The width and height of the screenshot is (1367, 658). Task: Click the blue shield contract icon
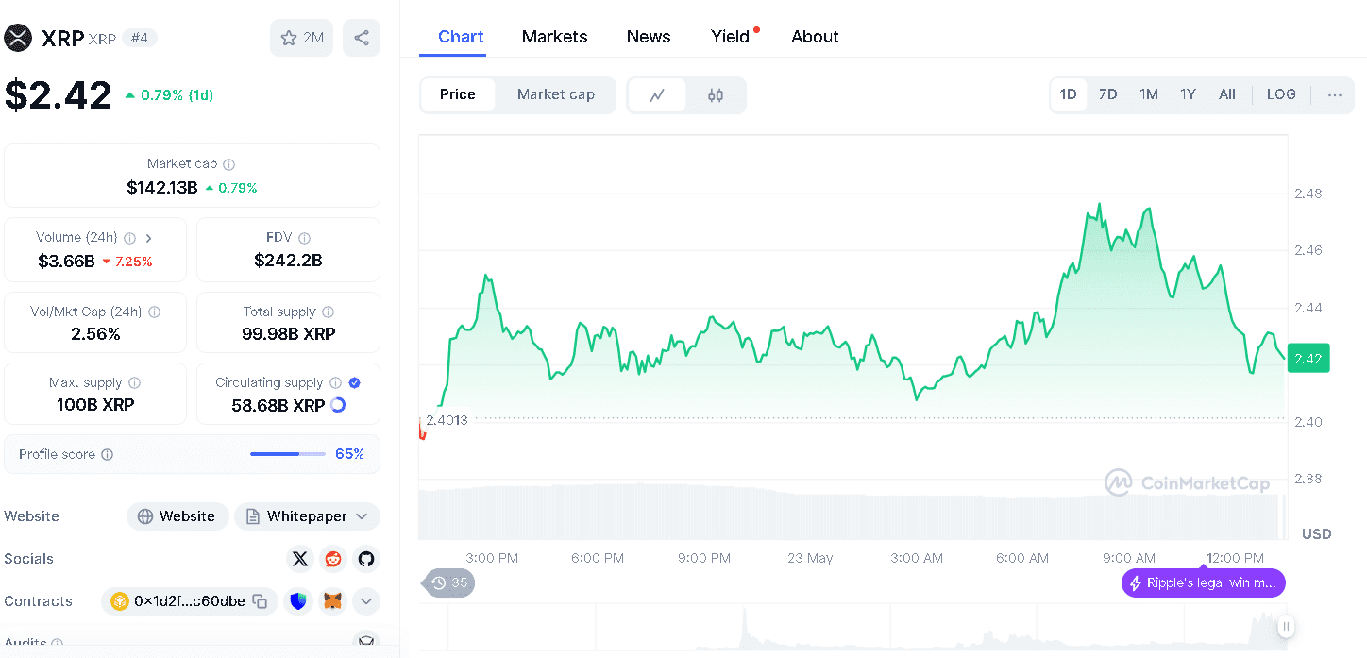pos(299,601)
